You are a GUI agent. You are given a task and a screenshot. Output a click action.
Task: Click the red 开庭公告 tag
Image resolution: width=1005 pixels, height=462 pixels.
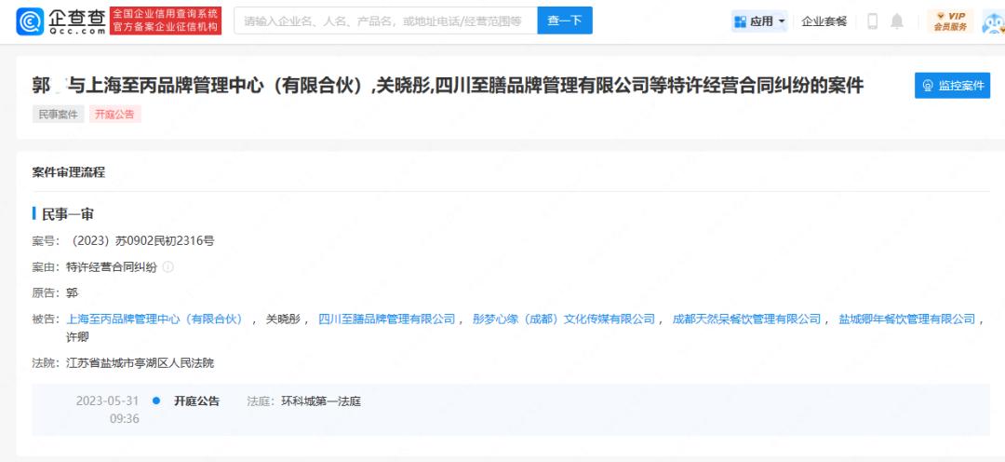[x=114, y=115]
